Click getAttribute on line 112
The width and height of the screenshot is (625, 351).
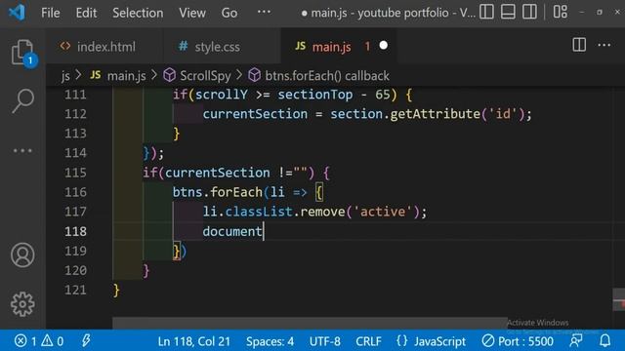tap(435, 114)
